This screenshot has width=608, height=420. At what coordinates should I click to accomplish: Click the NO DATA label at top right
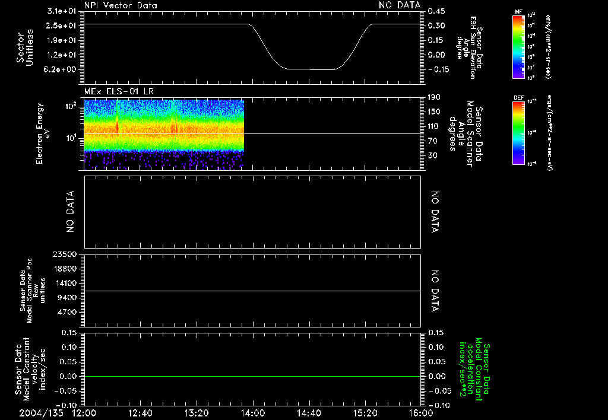[399, 5]
